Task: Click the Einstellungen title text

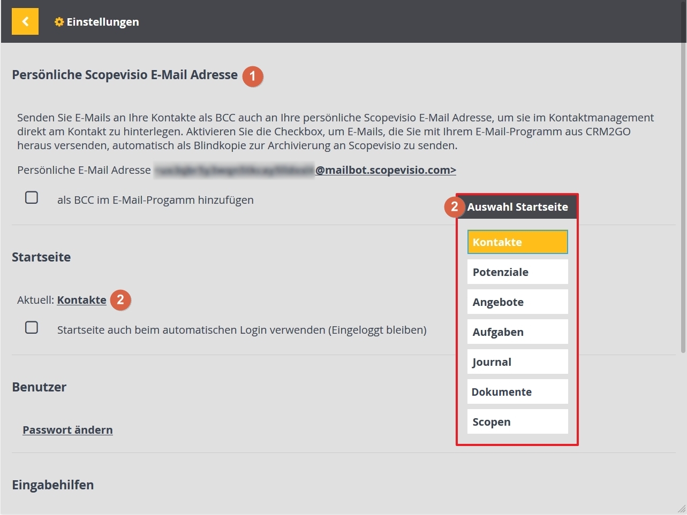Action: (103, 22)
